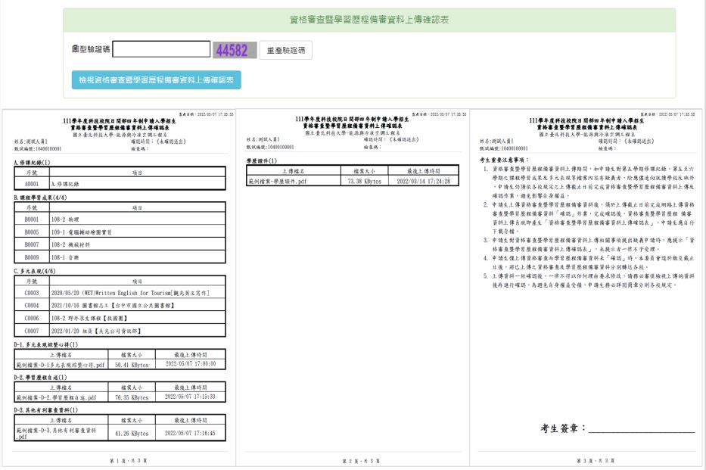Click the header title 資格審查暨學習歷程備審資料上傳確認表

369,20
